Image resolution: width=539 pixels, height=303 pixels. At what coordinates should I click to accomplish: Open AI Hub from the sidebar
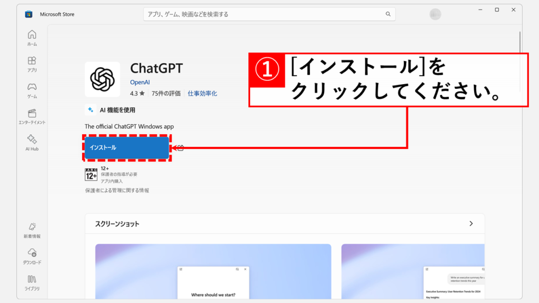[x=32, y=139]
